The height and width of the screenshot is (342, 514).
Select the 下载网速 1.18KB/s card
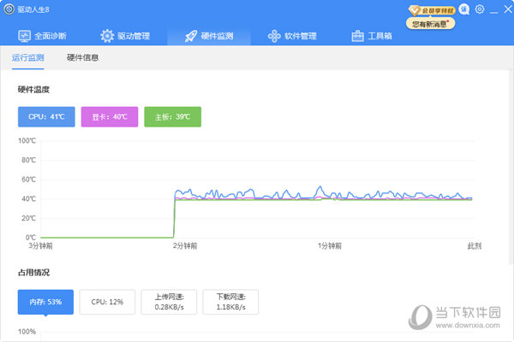230,302
